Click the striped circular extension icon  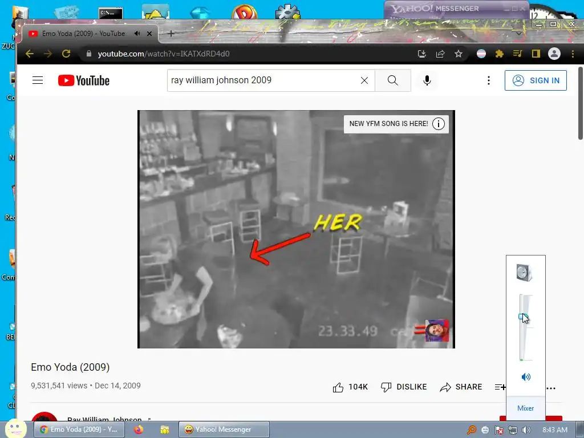point(481,54)
